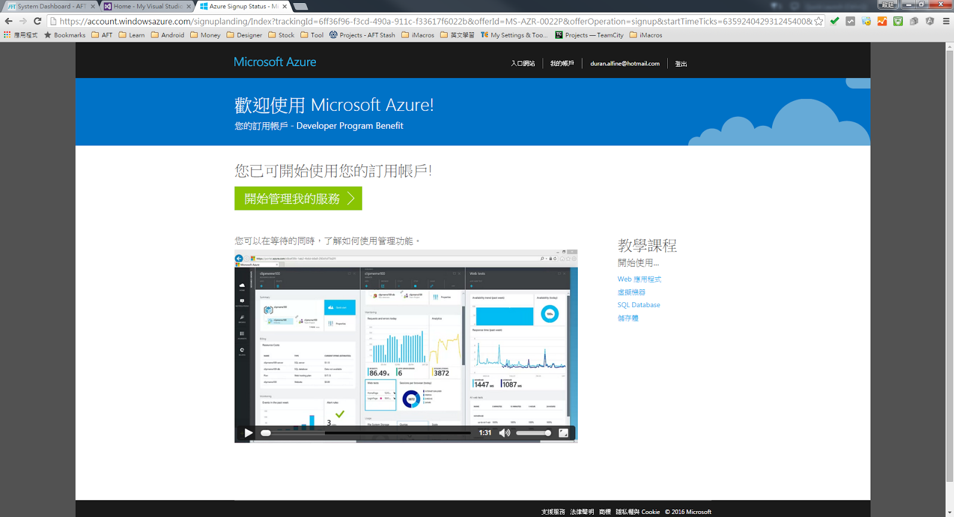The image size is (954, 517).
Task: Open the 我的帳戶 account link
Action: pos(562,63)
